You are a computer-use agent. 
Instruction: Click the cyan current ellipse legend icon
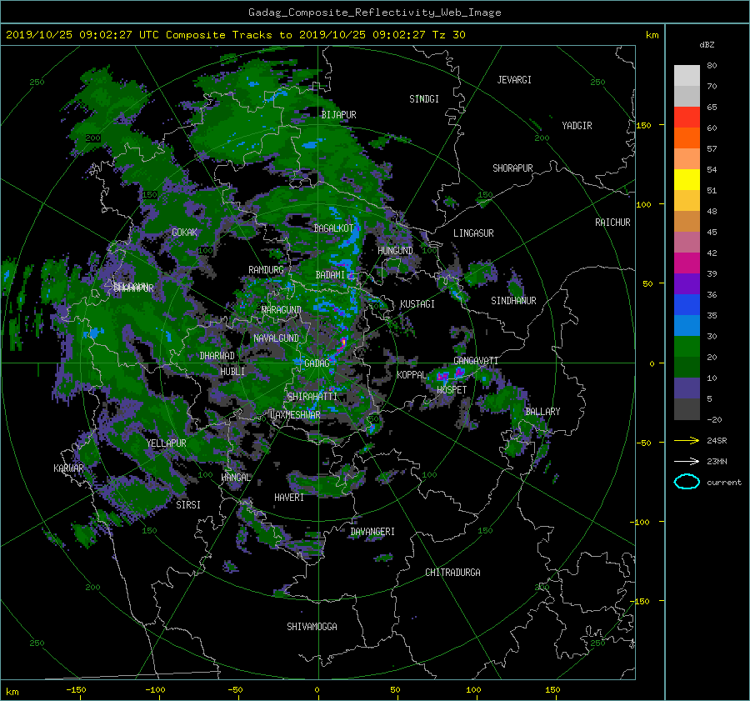point(687,482)
